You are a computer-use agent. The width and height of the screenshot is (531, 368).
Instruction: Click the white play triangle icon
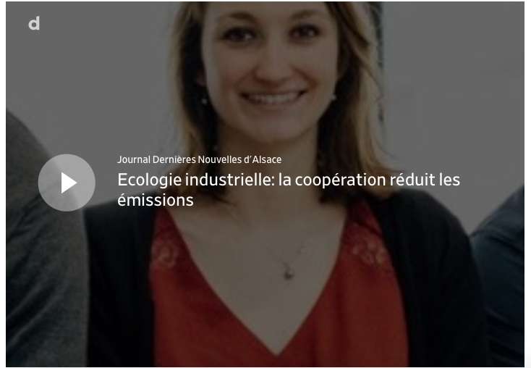(69, 183)
